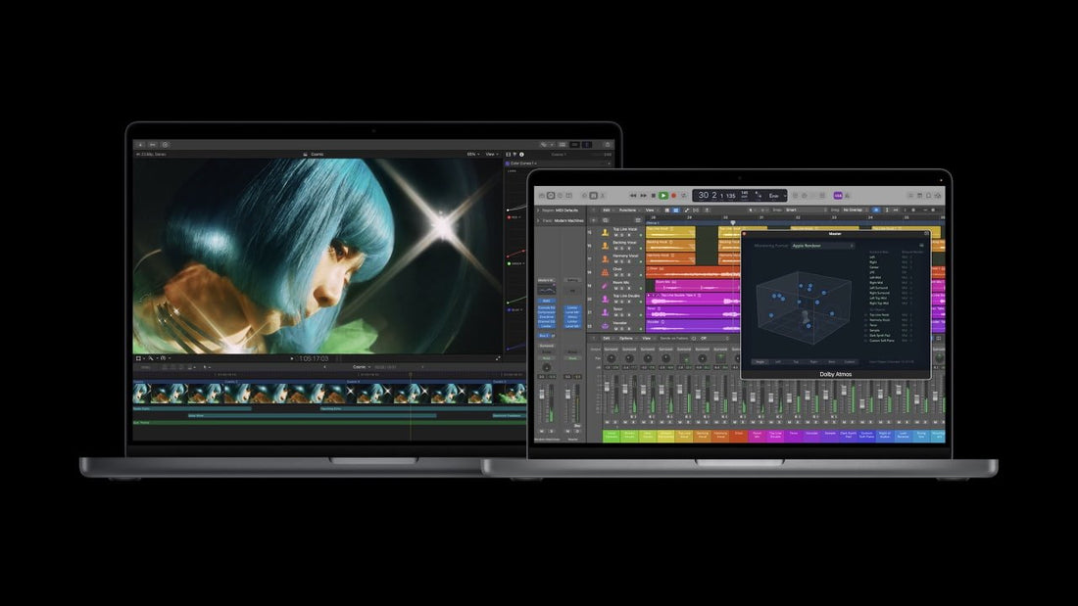Open the Mixer View menu
The height and width of the screenshot is (606, 1078).
pyautogui.click(x=648, y=338)
